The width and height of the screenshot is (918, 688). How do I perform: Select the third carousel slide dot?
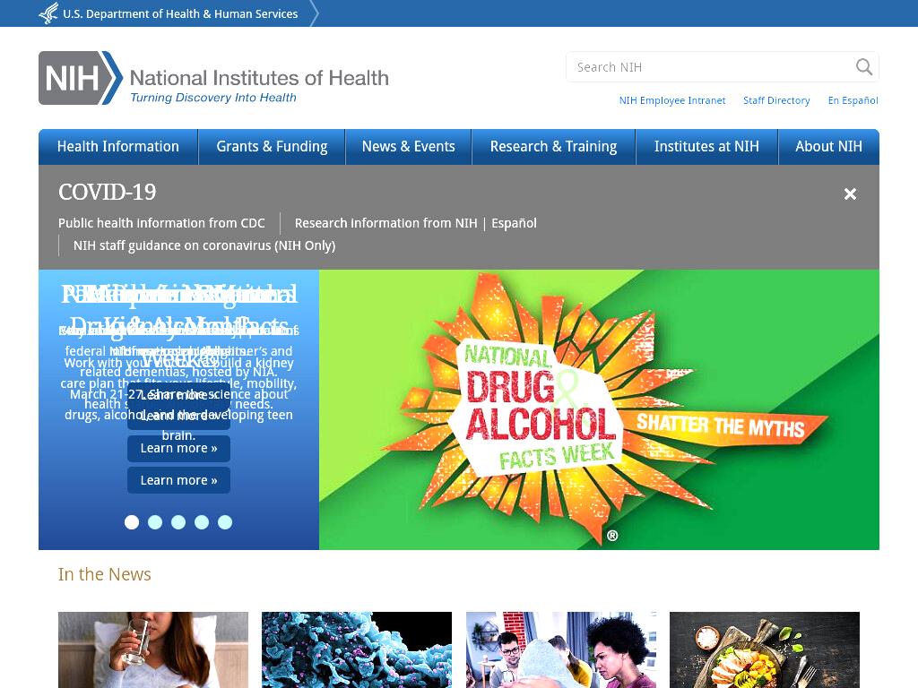178,522
